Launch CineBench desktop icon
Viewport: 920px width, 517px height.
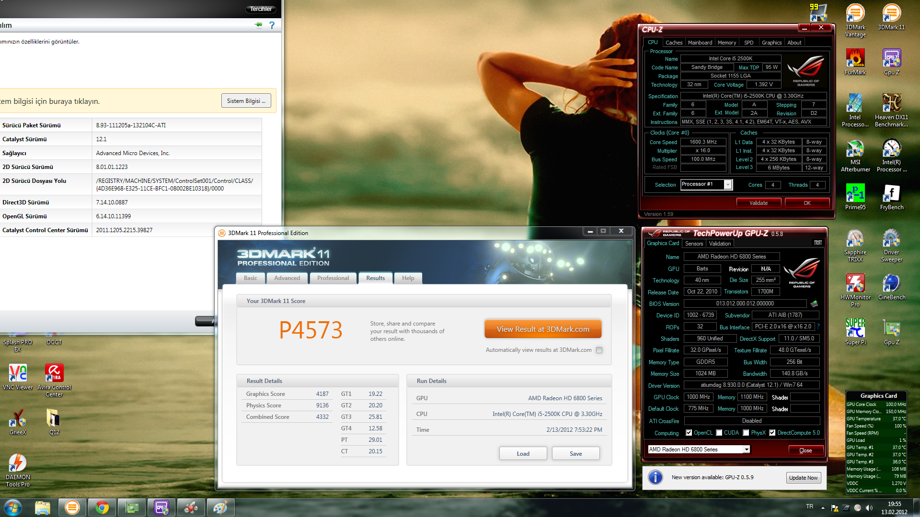[891, 287]
